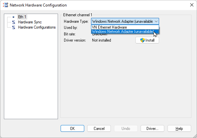Click the Hardware Sync tree icon
This screenshot has width=197, height=138.
(x=13, y=22)
